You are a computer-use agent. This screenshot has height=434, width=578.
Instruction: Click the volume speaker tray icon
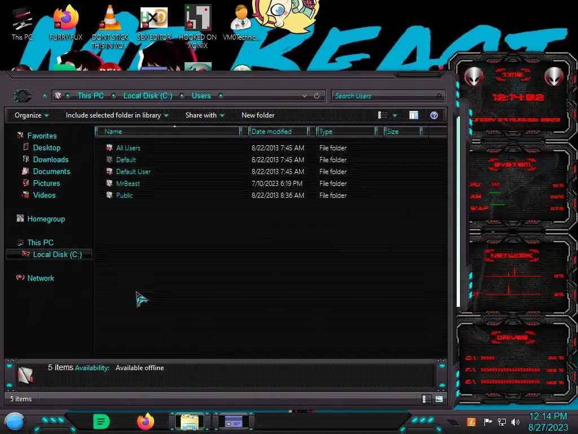[x=515, y=422]
